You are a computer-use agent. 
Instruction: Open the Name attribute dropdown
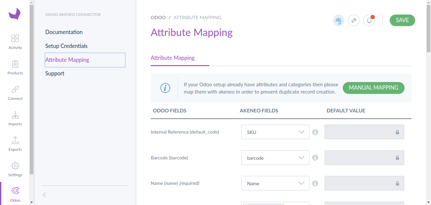tap(275, 183)
